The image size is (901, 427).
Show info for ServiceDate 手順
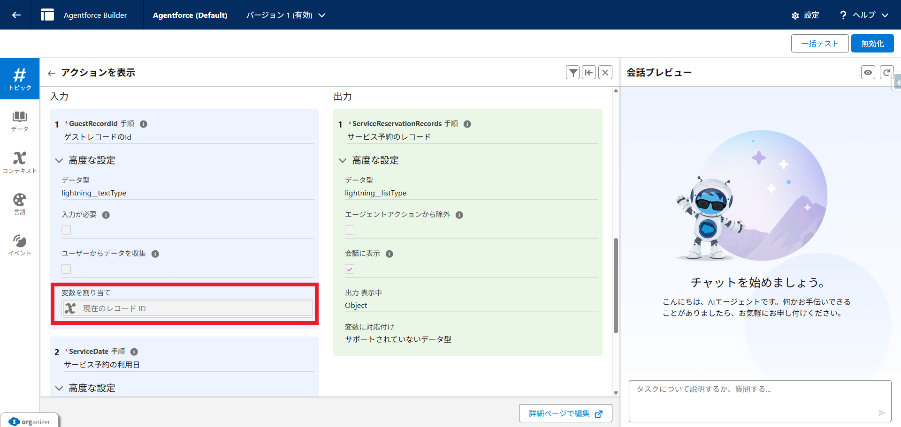pyautogui.click(x=134, y=352)
